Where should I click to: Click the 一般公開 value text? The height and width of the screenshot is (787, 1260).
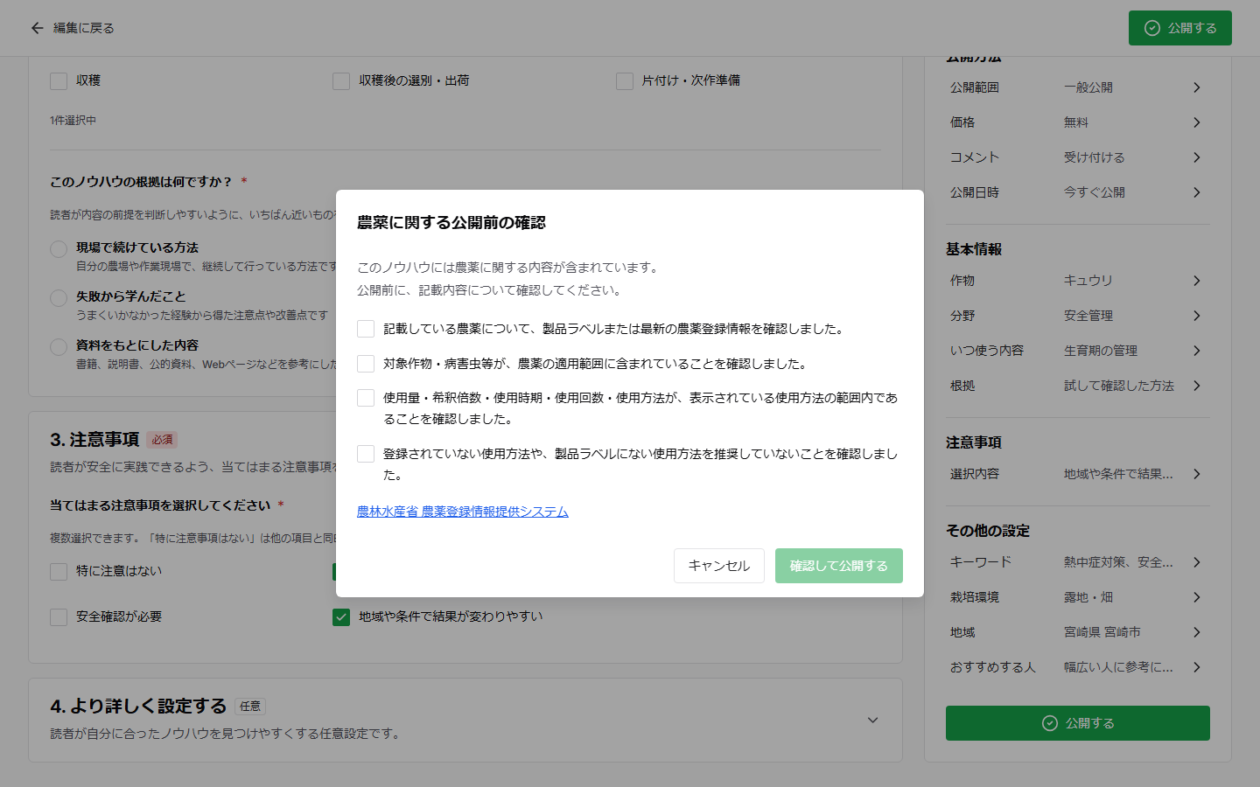pyautogui.click(x=1088, y=87)
